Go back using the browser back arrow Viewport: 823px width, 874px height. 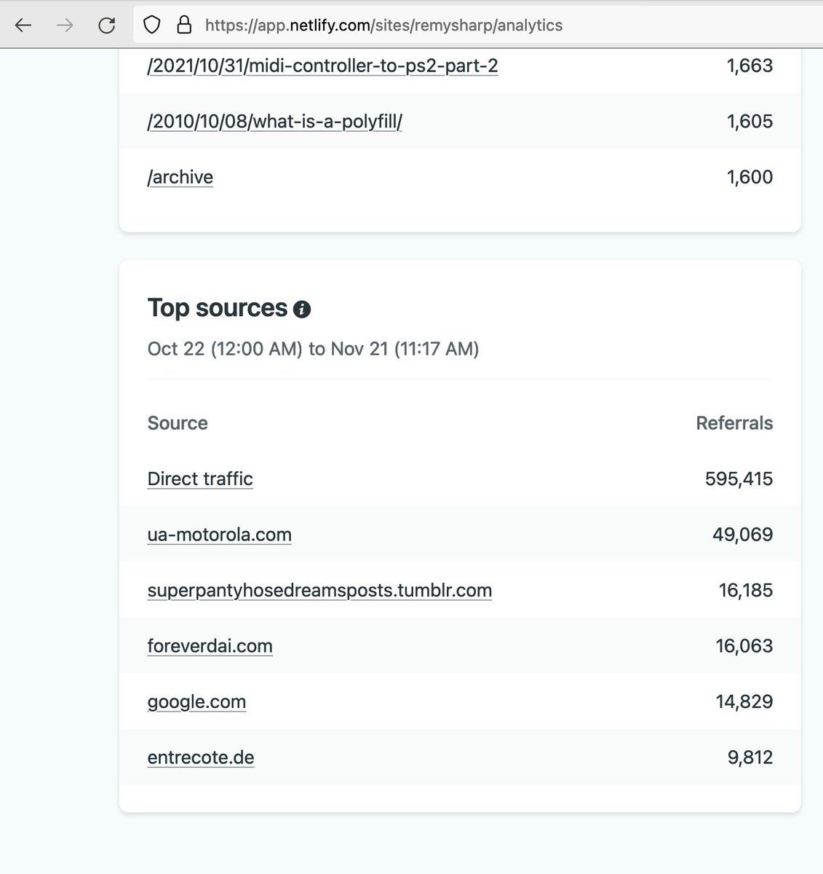click(23, 25)
